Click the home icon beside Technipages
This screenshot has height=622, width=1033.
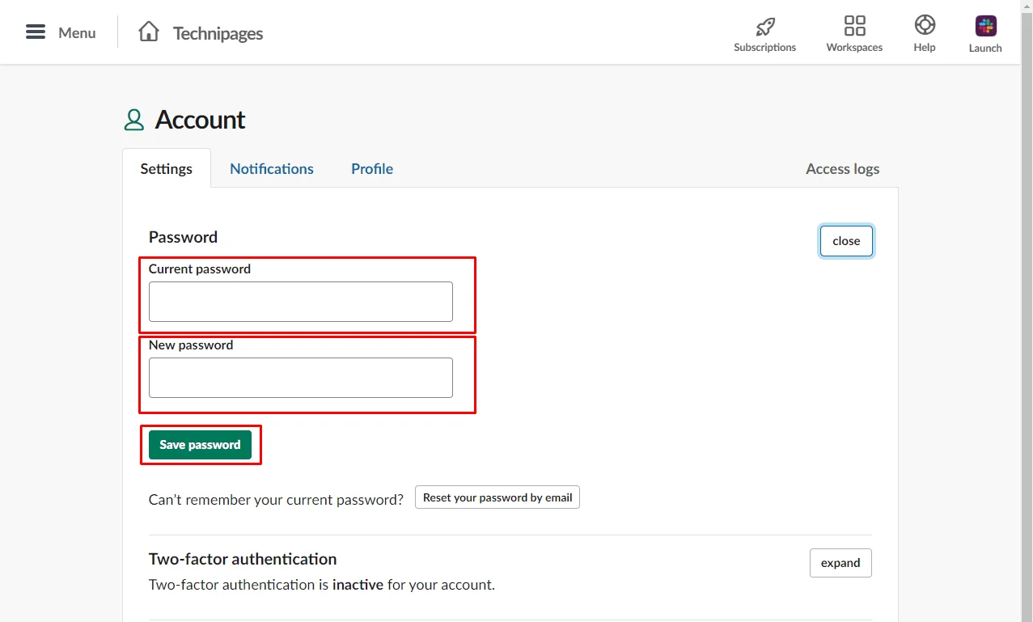click(x=149, y=32)
